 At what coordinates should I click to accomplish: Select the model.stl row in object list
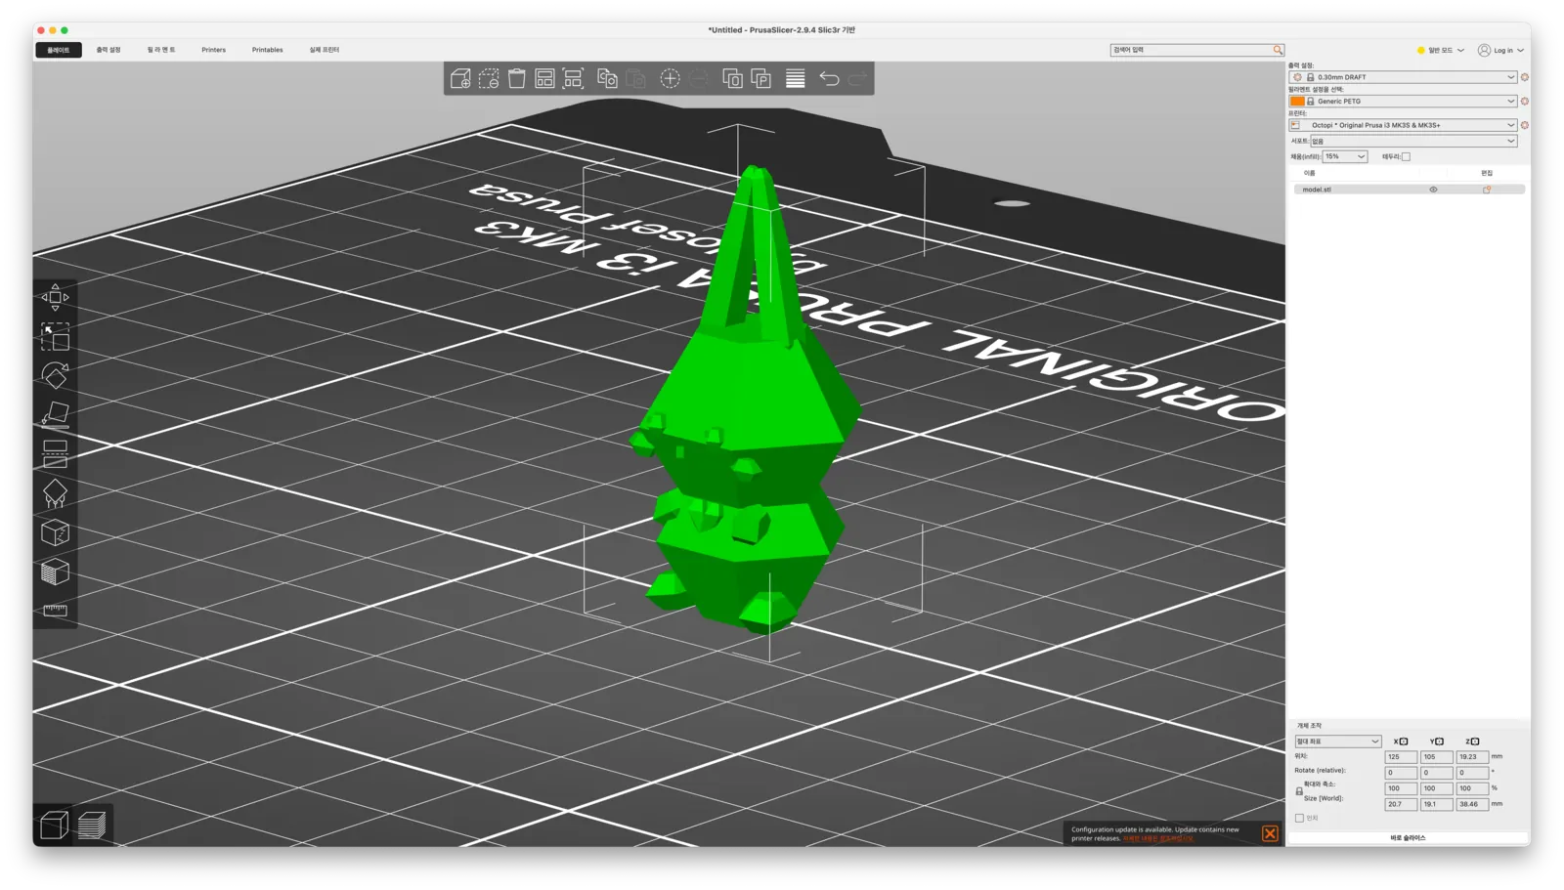[1409, 190]
